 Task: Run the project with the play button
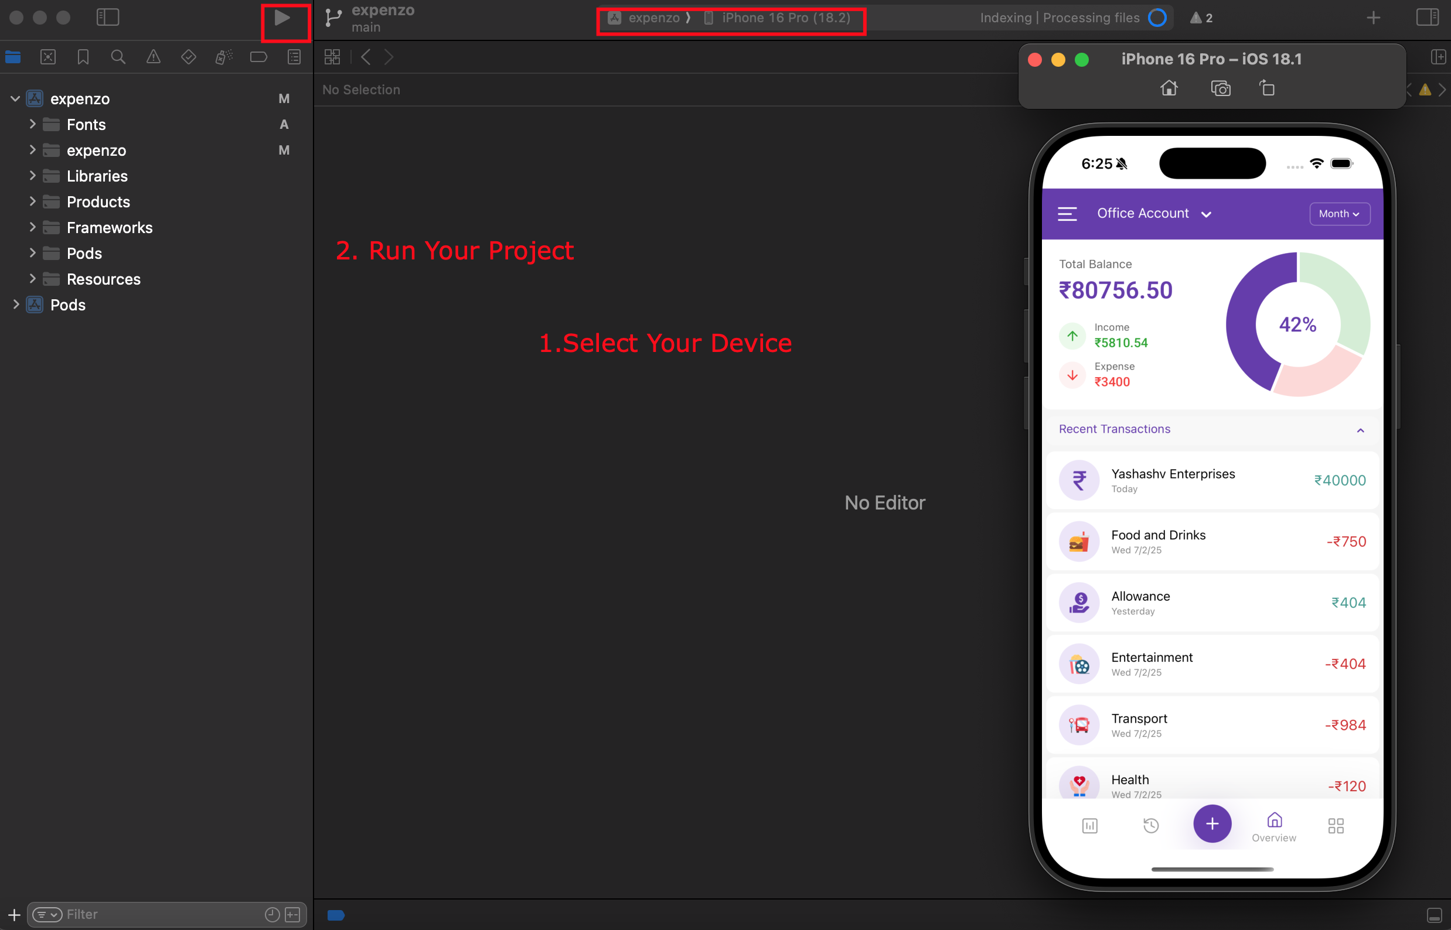pos(282,18)
